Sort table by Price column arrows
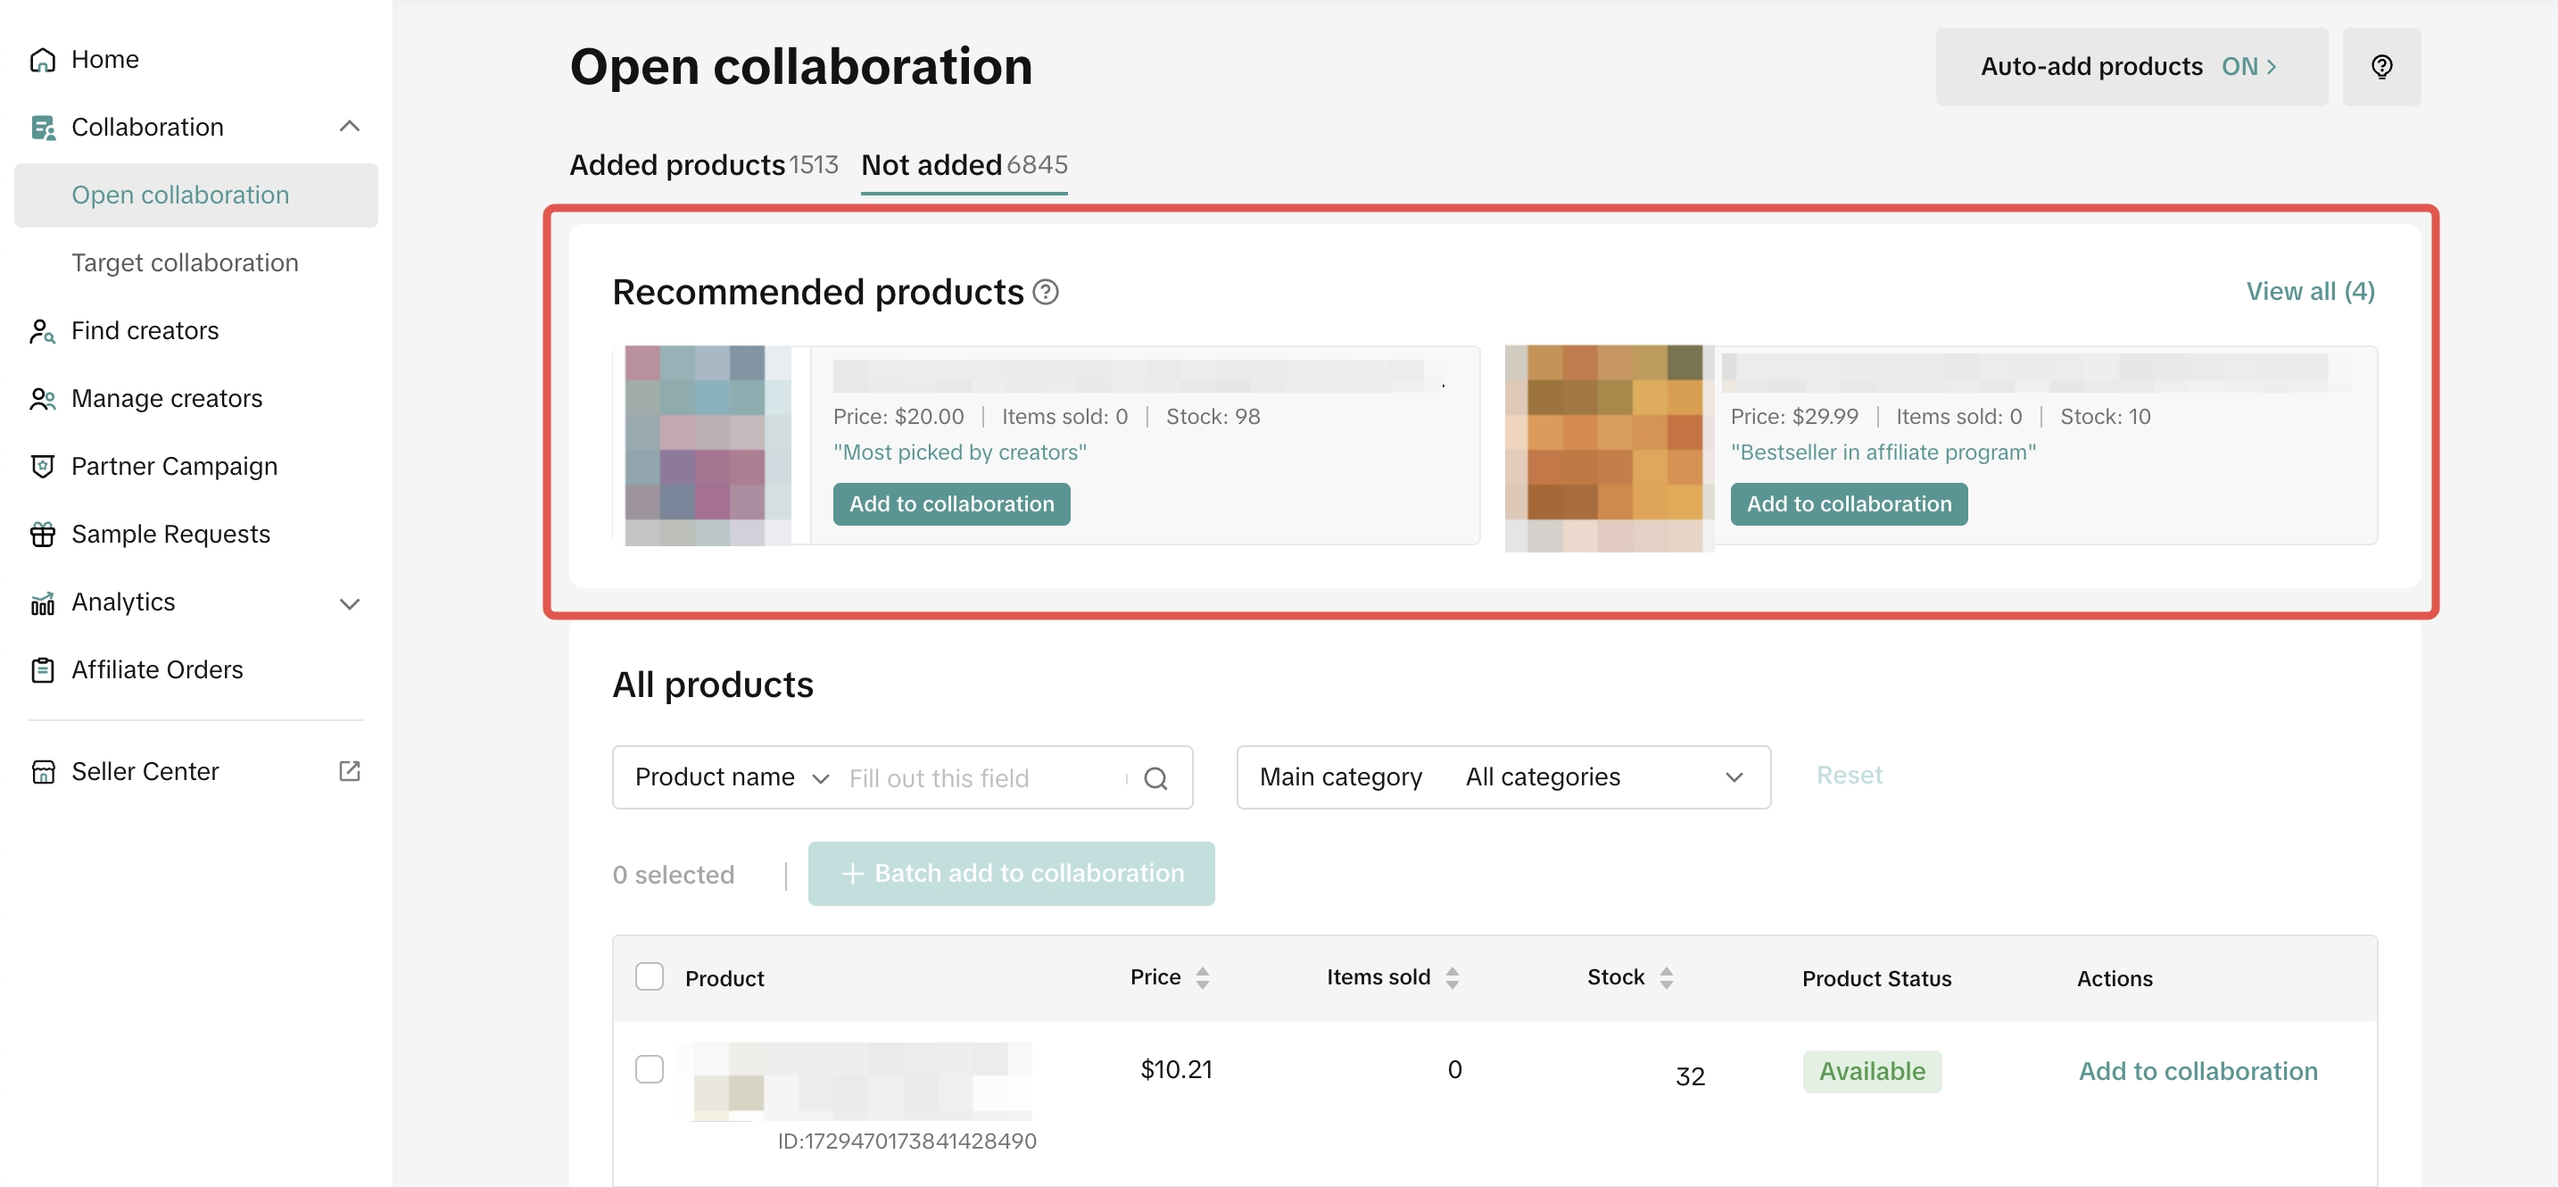 click(x=1202, y=977)
